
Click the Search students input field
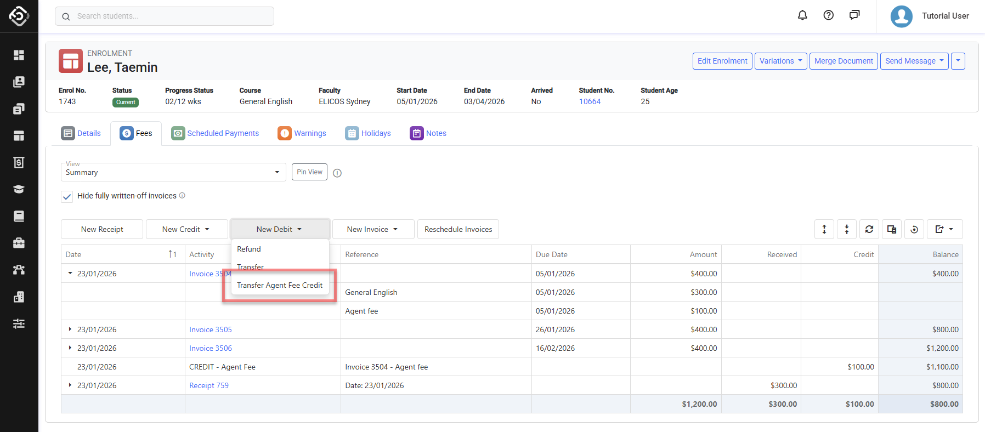(x=165, y=16)
